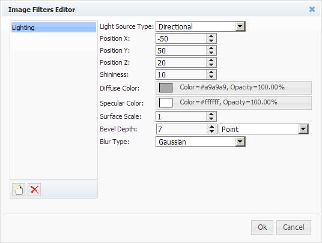Click the Bevel Depth number field

182,129
